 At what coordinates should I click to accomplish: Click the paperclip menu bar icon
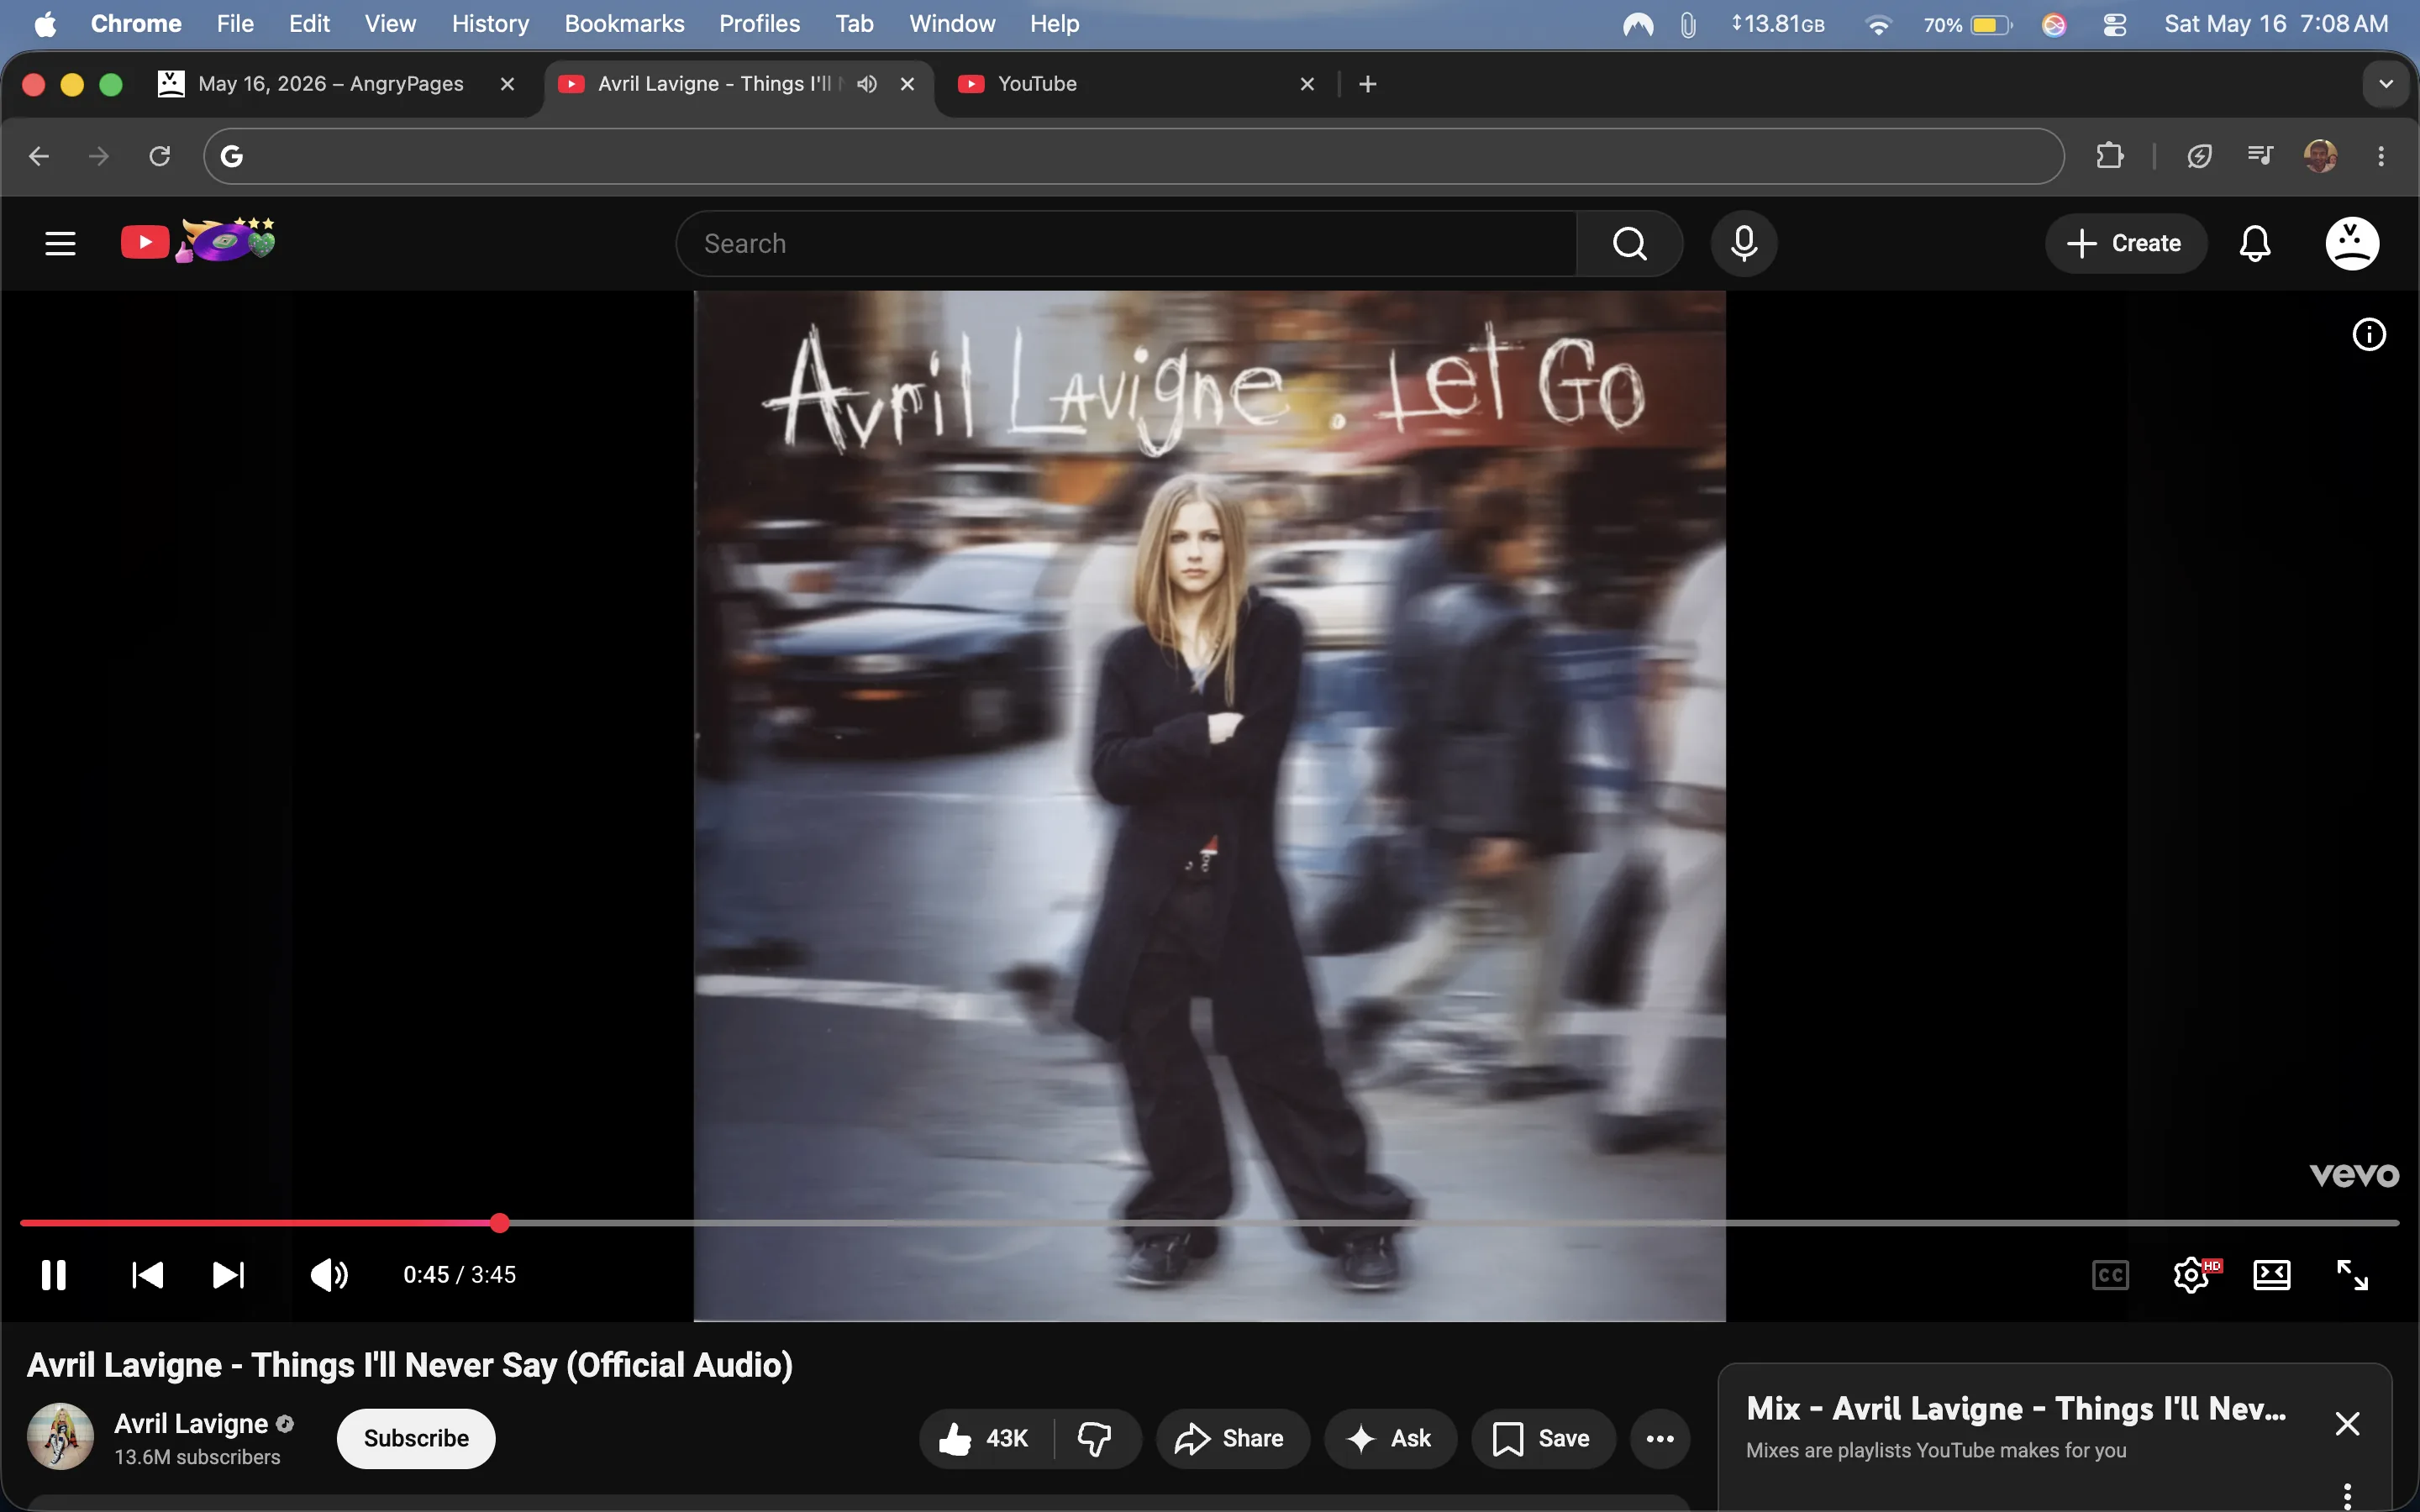[1688, 24]
